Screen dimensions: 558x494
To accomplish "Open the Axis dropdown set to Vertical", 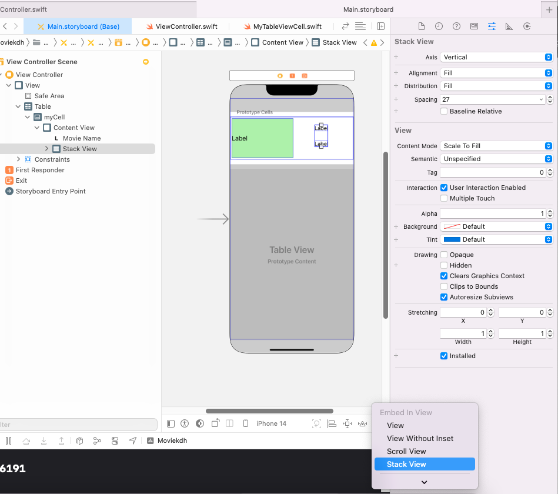I will pyautogui.click(x=496, y=57).
